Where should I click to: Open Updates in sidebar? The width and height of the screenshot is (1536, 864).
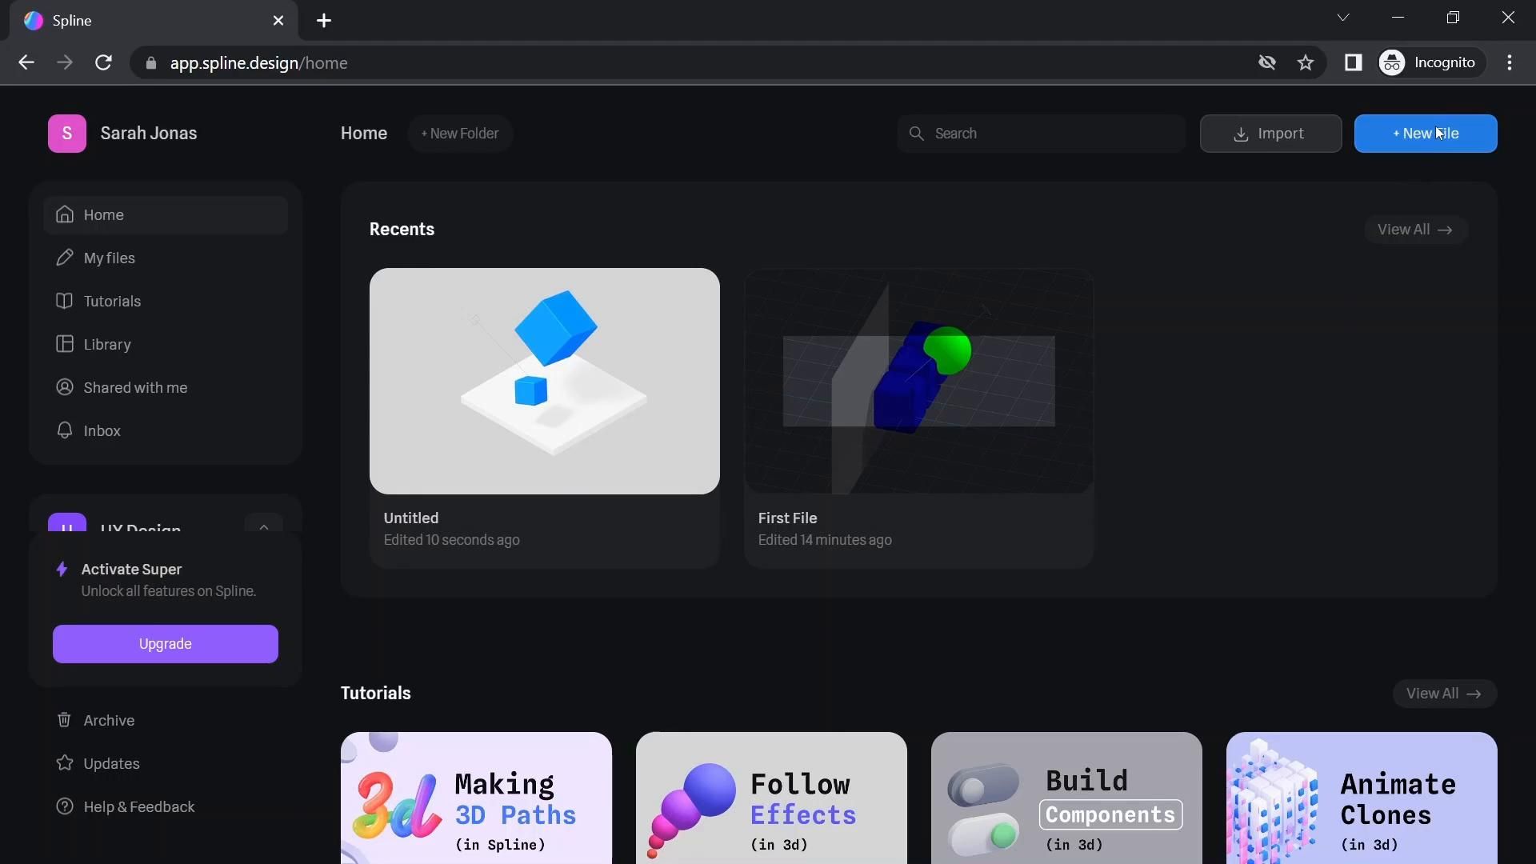point(166,763)
